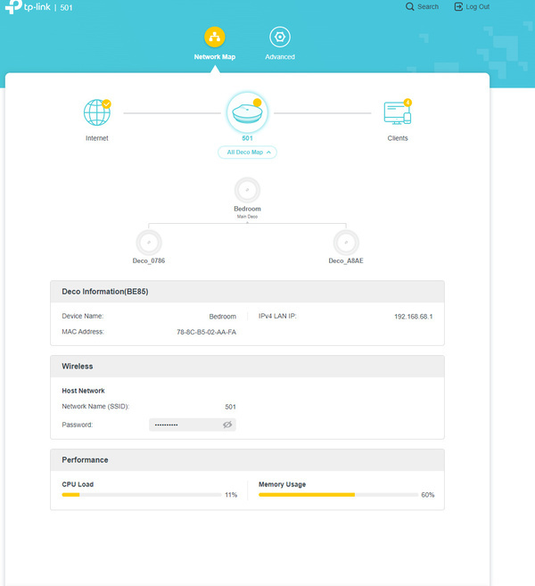Click the Bedroom label in Deco map
This screenshot has height=586, width=535.
(247, 209)
